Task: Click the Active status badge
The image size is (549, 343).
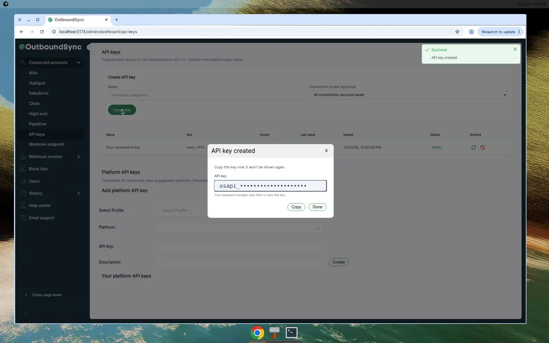Action: coord(437,147)
